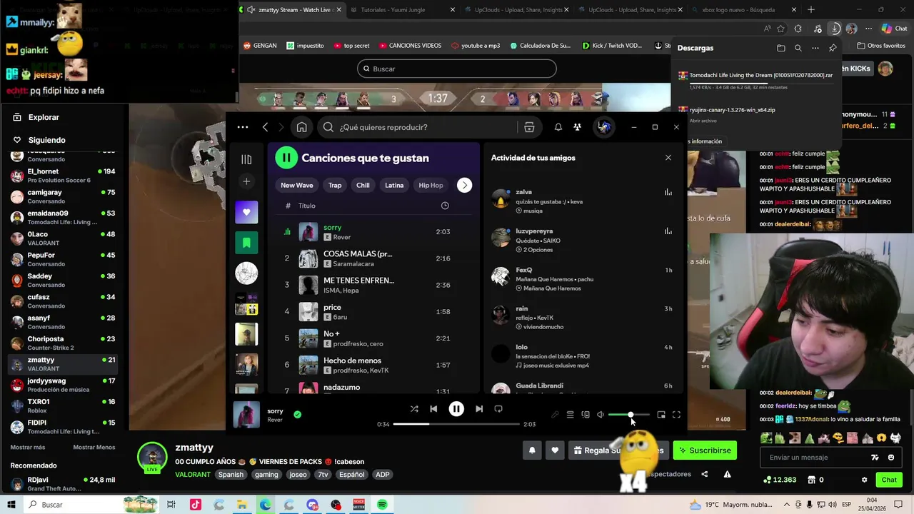
Task: Open the green bookmark episodes tile
Action: pos(246,243)
